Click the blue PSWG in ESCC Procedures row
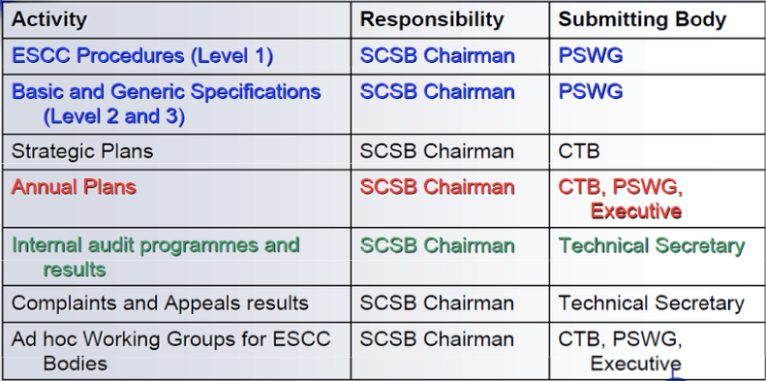766x381 pixels. coord(591,55)
